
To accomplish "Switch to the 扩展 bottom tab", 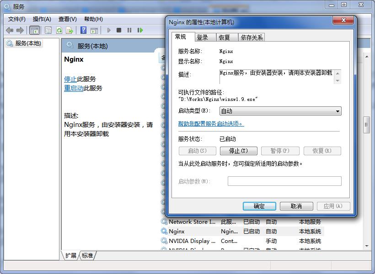I will coord(70,256).
